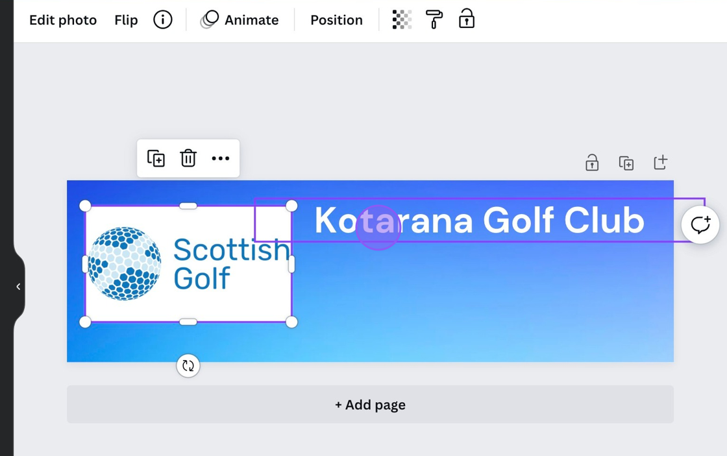Duplicate the page
727x456 pixels.
pos(626,163)
